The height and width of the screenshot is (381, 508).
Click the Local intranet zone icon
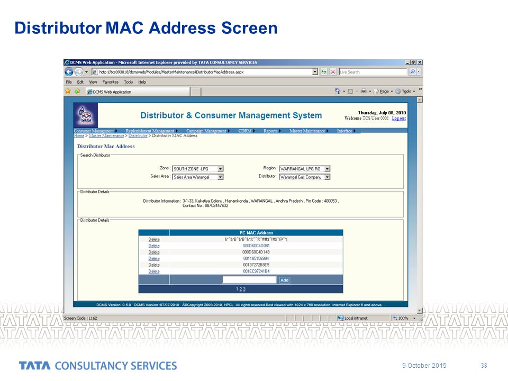[x=340, y=318]
